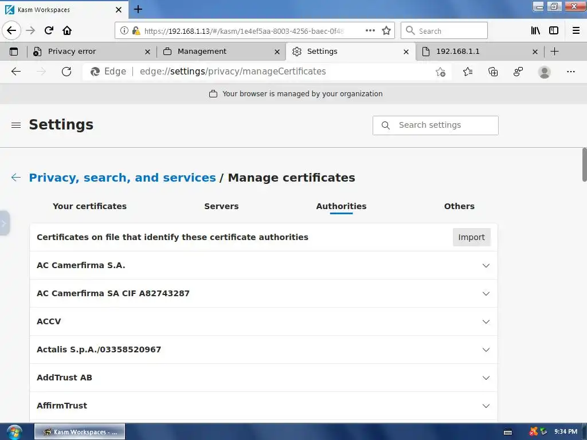Add a new Edge tab

[x=555, y=52]
